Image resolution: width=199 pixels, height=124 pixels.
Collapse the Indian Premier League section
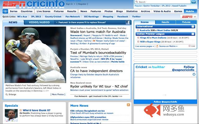pyautogui.click(x=193, y=34)
